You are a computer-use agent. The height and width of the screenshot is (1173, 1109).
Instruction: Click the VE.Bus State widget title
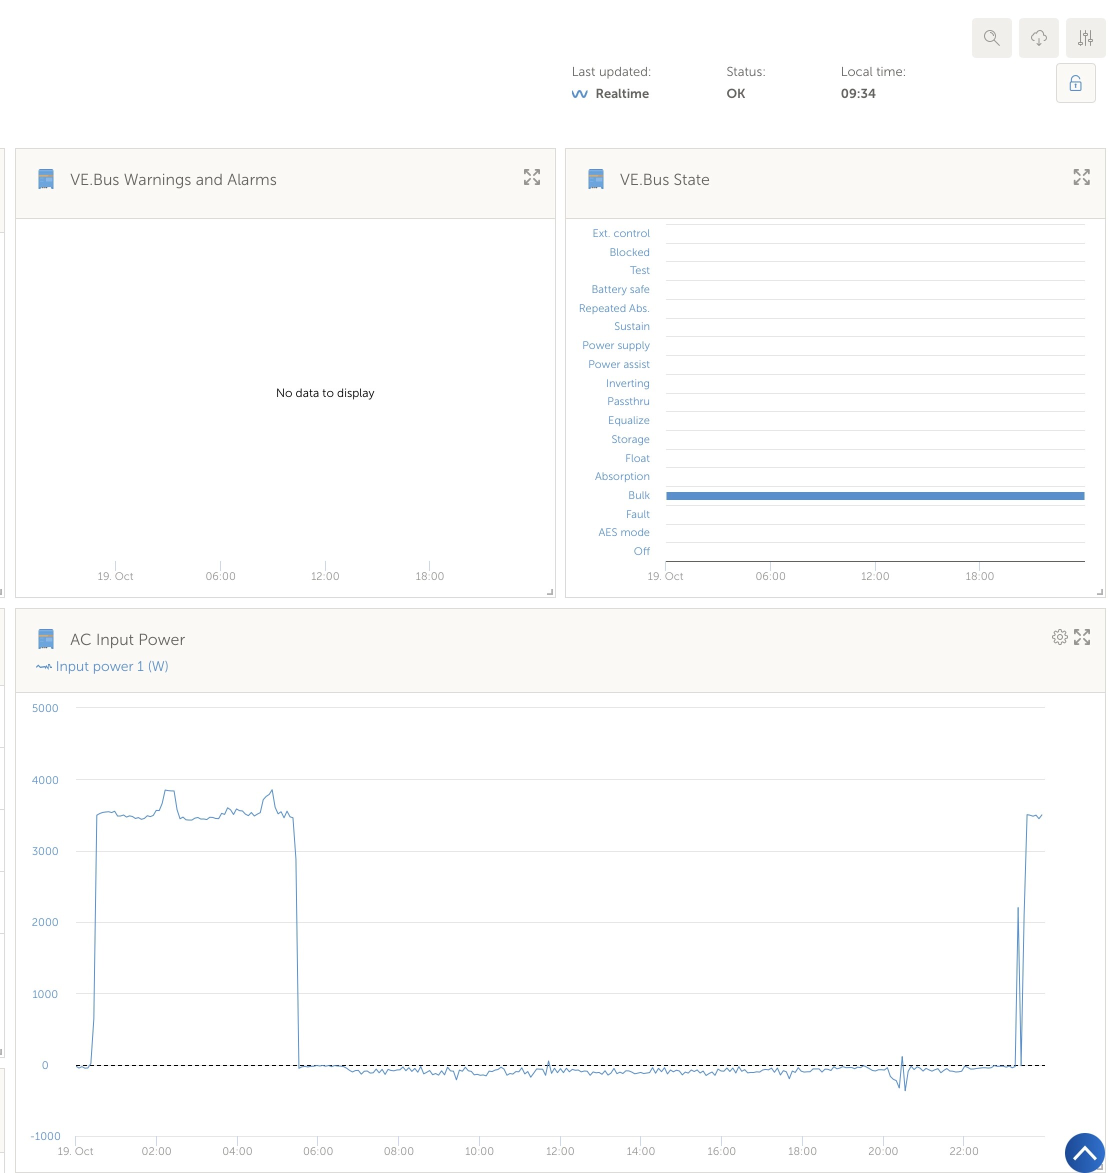point(664,179)
